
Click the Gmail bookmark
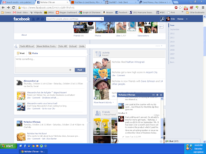click(21, 13)
